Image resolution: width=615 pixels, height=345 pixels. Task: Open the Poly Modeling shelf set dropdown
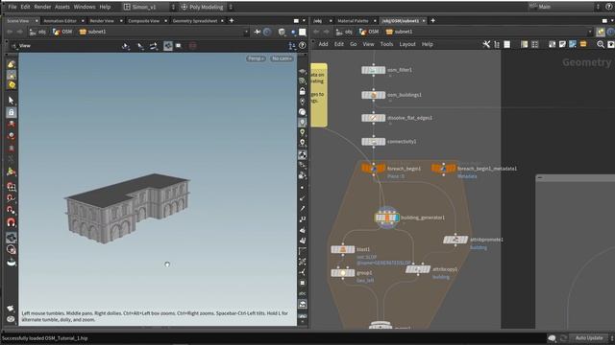[x=206, y=7]
